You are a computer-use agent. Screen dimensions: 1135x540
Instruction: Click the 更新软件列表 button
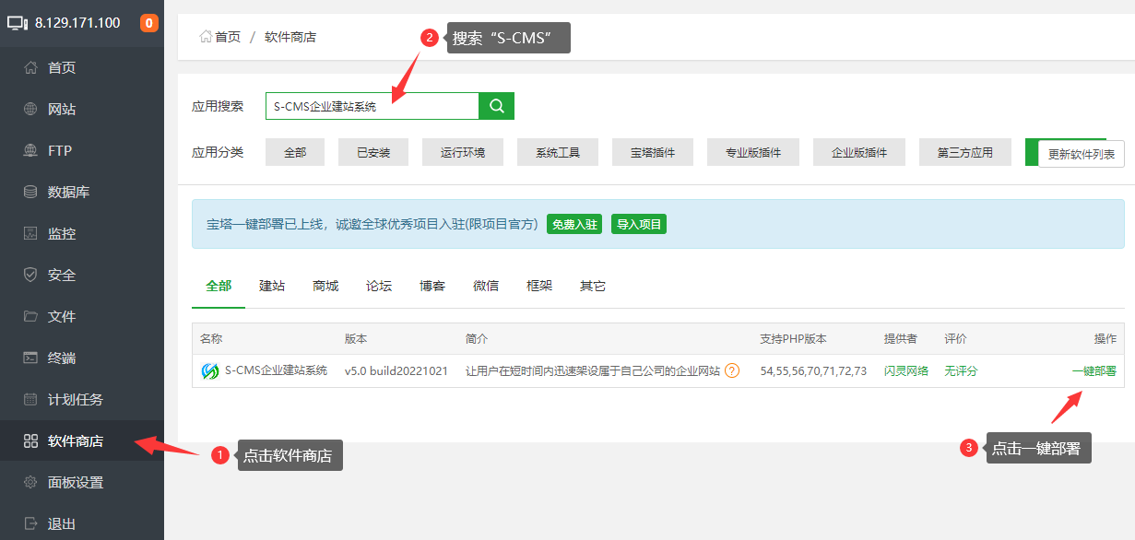1081,154
